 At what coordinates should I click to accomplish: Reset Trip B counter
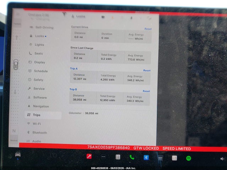coord(146,91)
